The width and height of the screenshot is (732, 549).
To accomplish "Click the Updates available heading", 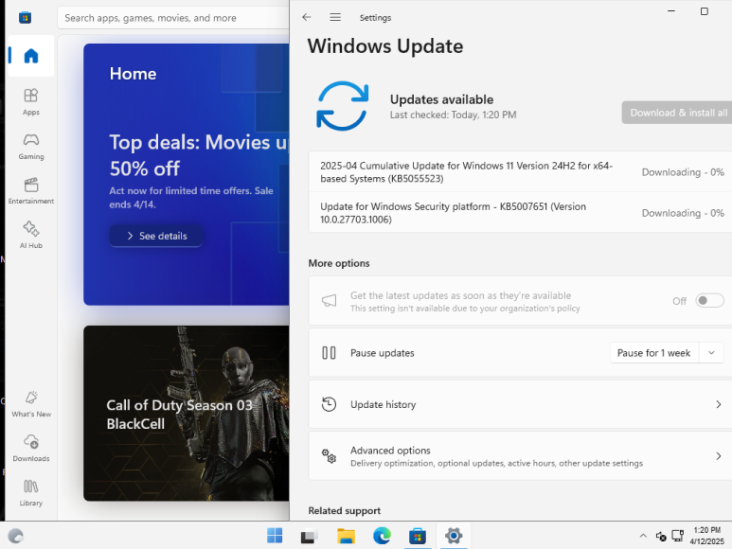I will click(x=441, y=99).
